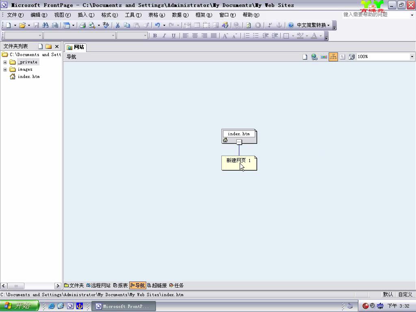Open the 框架 menu
Screen dimensions: 416x312
204,15
